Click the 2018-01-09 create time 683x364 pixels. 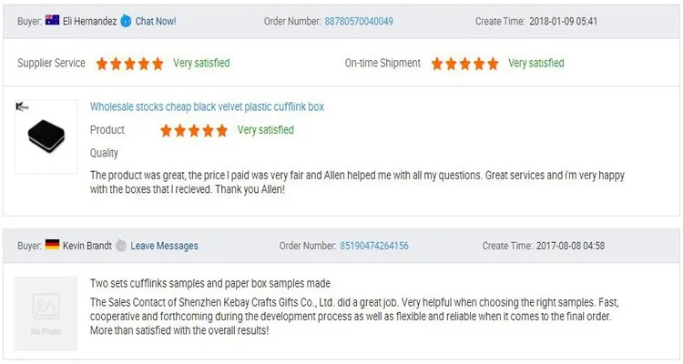click(x=563, y=21)
